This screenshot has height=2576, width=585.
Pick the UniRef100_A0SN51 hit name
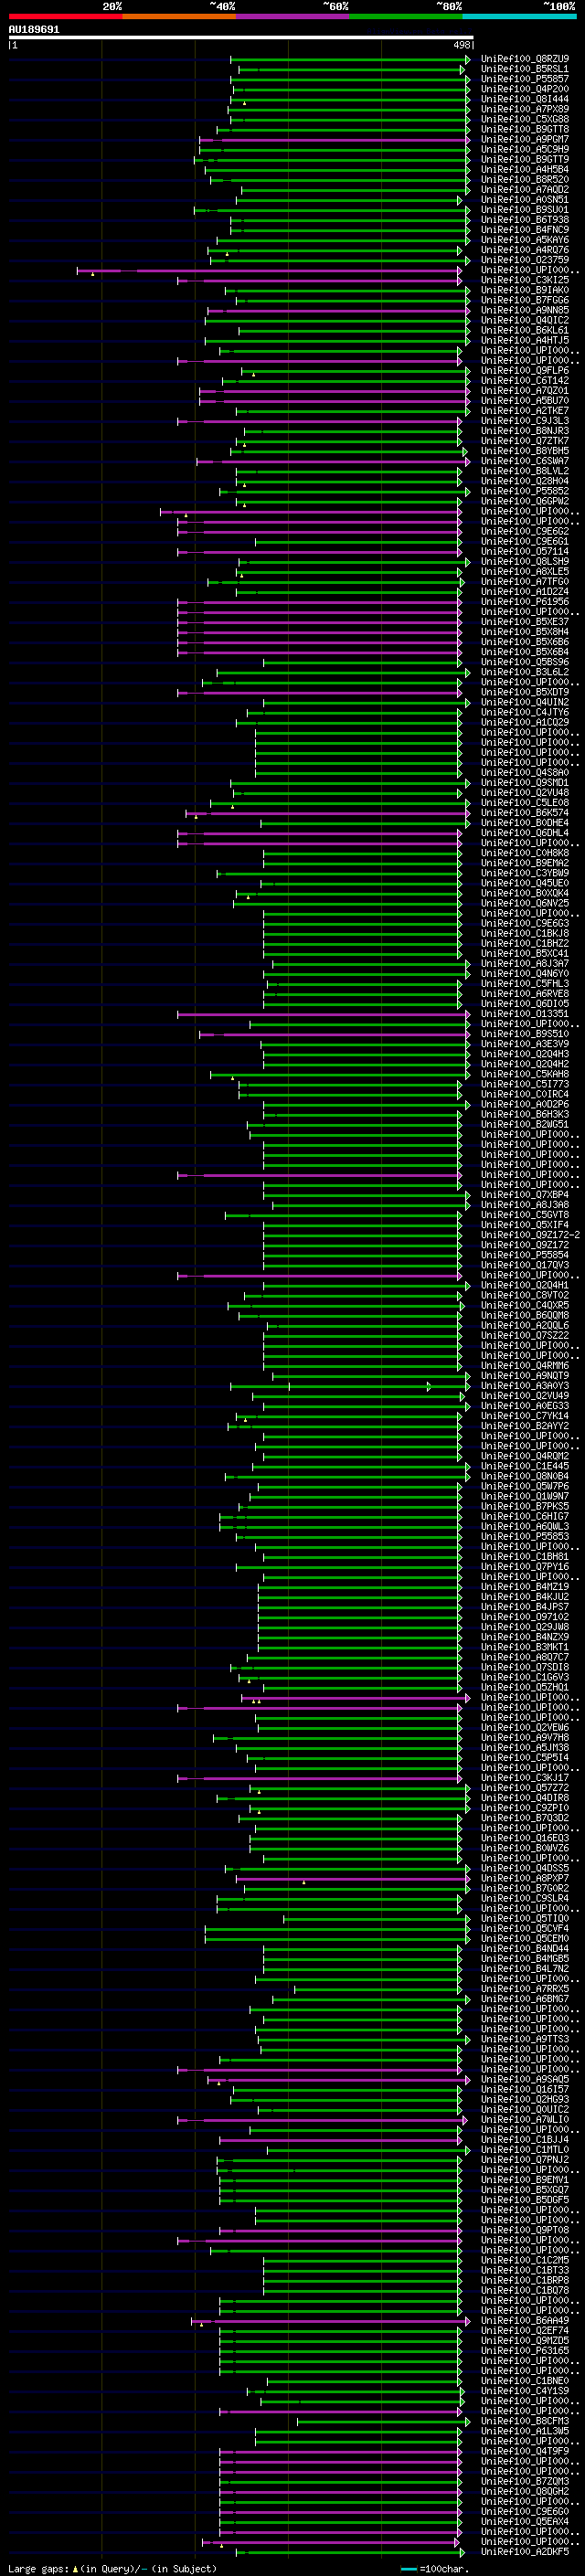pyautogui.click(x=524, y=200)
